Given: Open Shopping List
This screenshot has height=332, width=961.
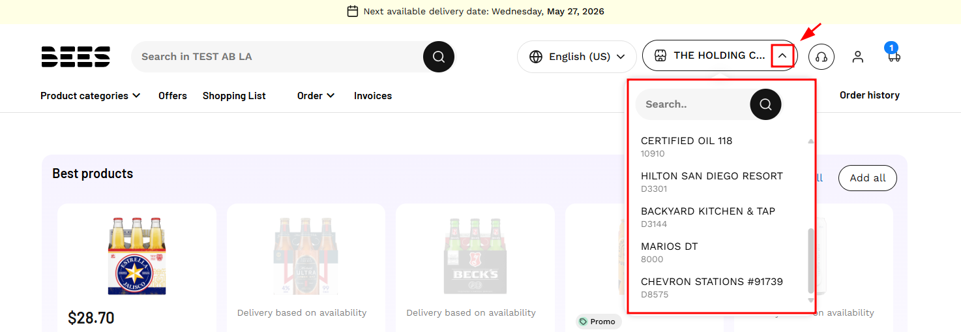Looking at the screenshot, I should (234, 96).
